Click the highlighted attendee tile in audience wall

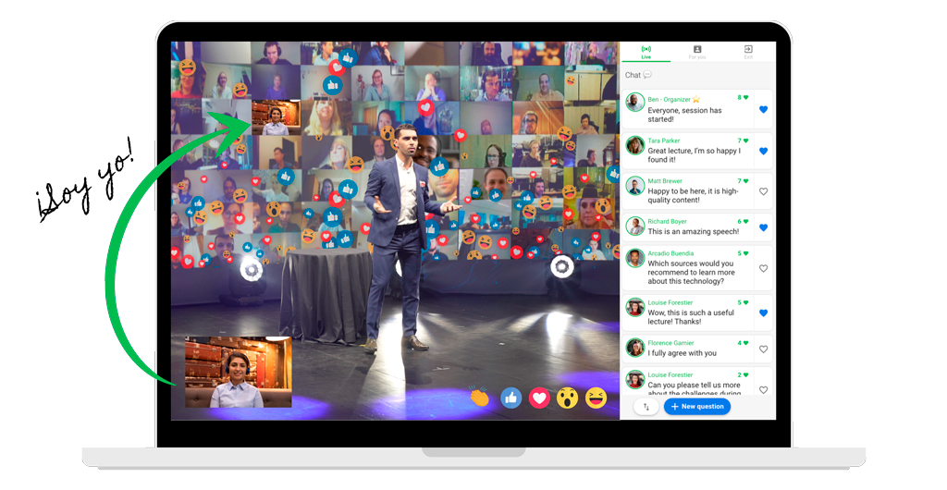276,117
